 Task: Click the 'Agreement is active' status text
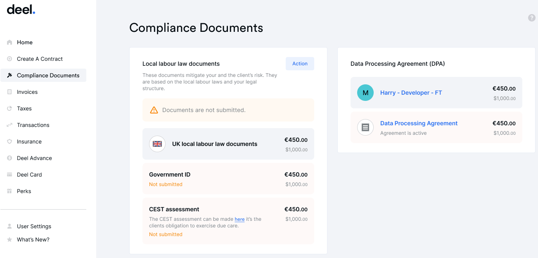(x=403, y=133)
